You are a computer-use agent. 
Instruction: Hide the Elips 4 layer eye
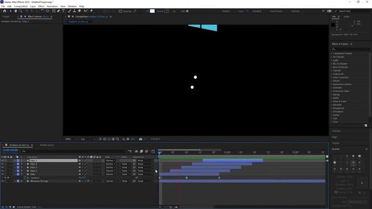(x=2, y=164)
